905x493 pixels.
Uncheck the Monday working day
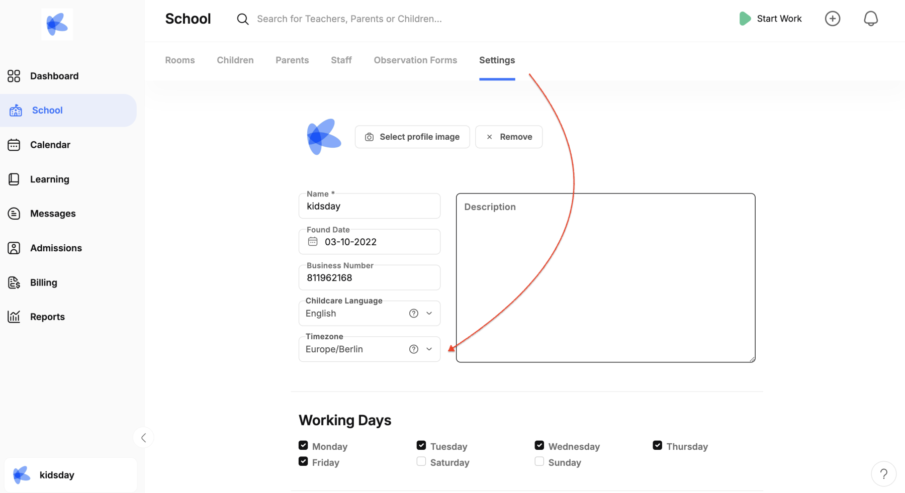coord(303,446)
